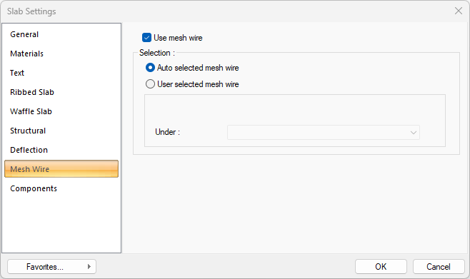Click the Favorites... button
The width and height of the screenshot is (470, 279).
(x=51, y=266)
